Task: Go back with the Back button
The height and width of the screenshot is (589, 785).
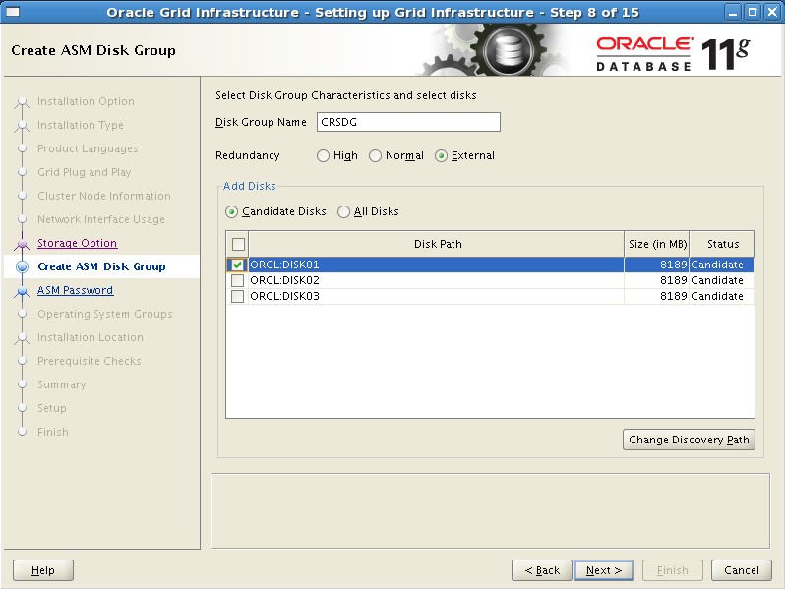Action: pos(542,570)
